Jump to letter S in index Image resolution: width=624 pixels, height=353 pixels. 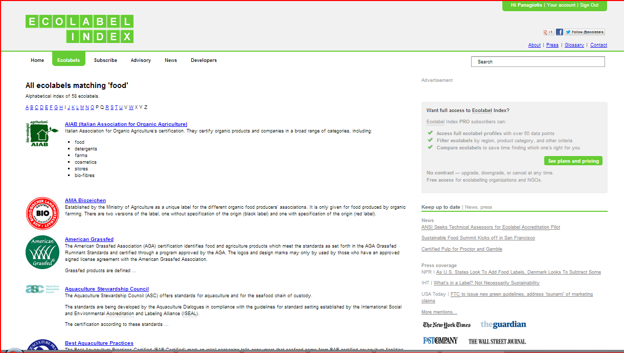click(x=112, y=107)
